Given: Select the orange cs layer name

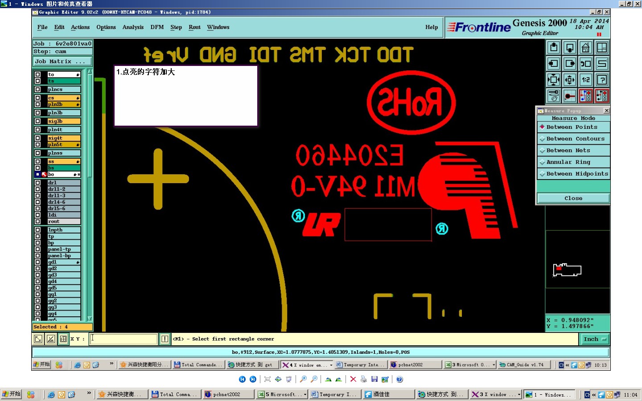Looking at the screenshot, I should tap(64, 98).
